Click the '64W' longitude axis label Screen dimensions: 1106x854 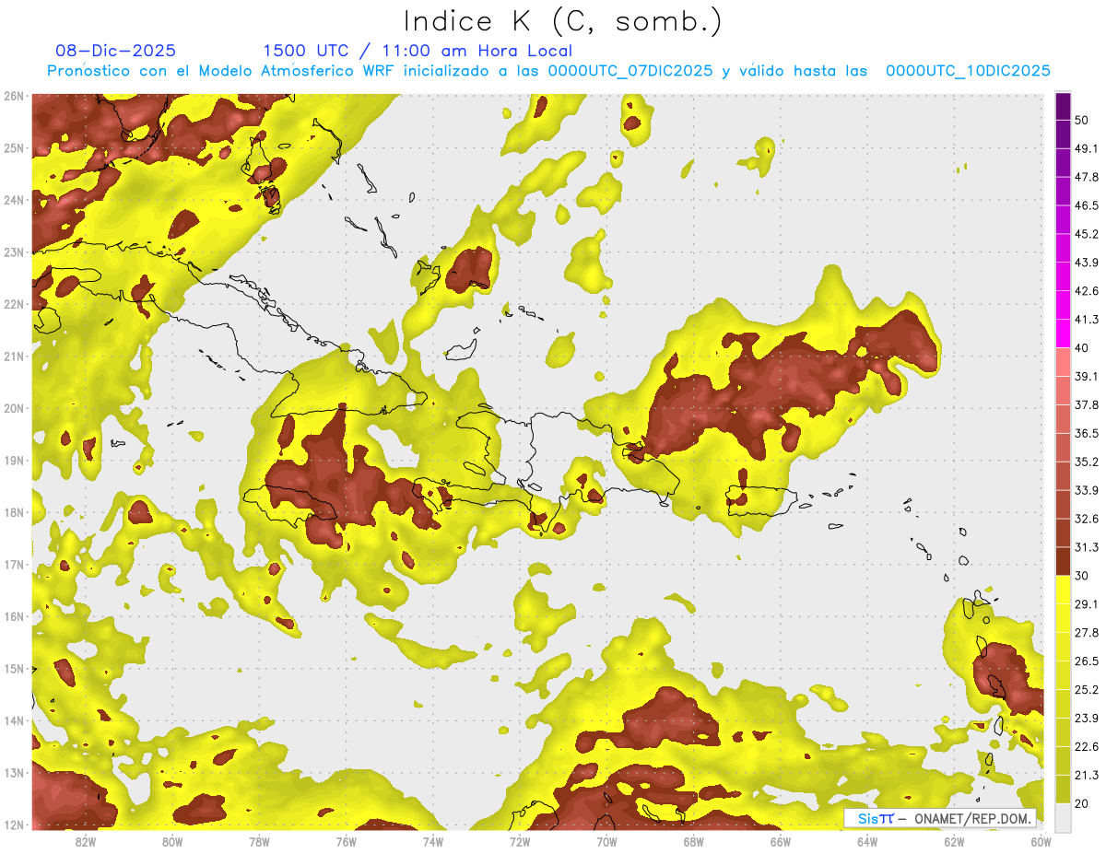point(867,842)
